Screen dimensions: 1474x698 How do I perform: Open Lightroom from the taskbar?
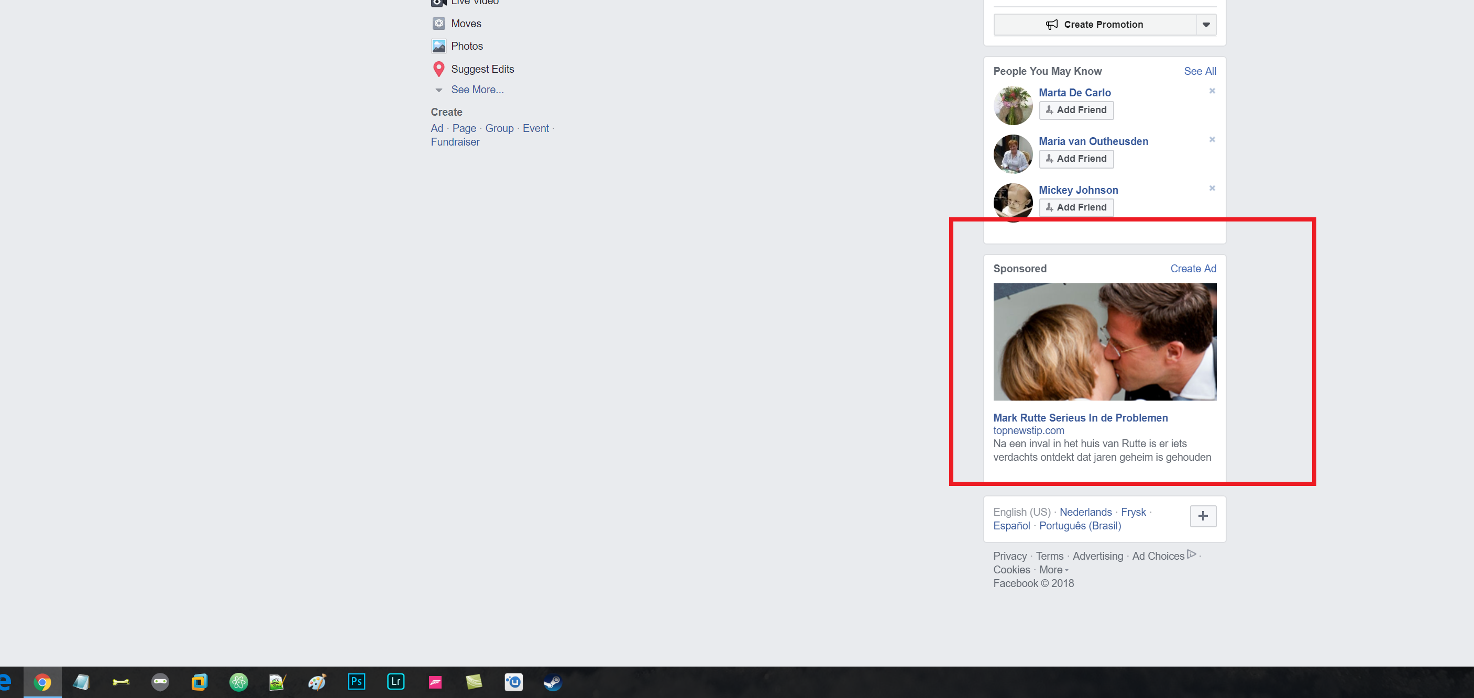pyautogui.click(x=395, y=681)
